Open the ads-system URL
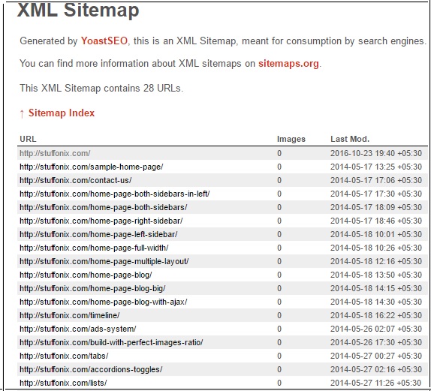Viewport: 431px width, 391px height. pyautogui.click(x=78, y=329)
